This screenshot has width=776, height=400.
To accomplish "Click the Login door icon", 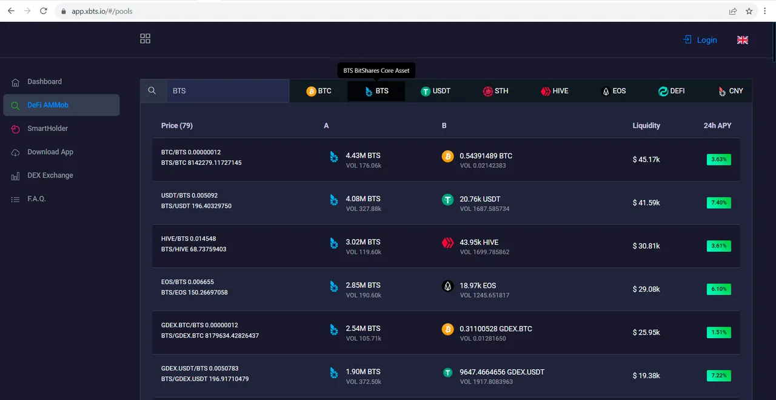I will click(x=687, y=39).
